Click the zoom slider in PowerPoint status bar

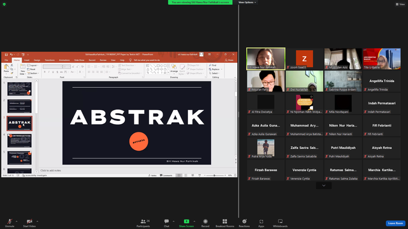pos(215,176)
